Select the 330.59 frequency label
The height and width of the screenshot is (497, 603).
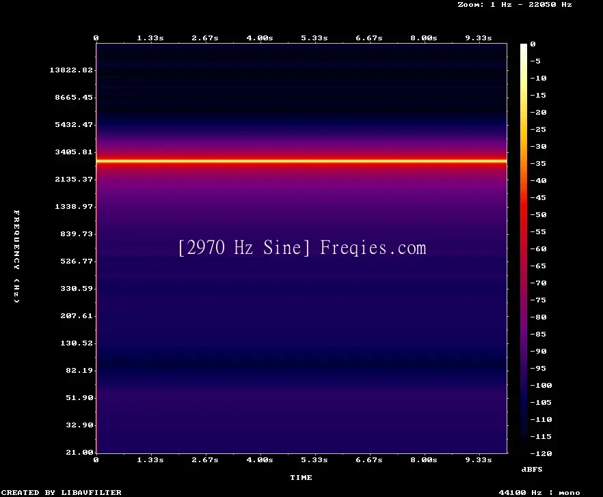click(77, 288)
